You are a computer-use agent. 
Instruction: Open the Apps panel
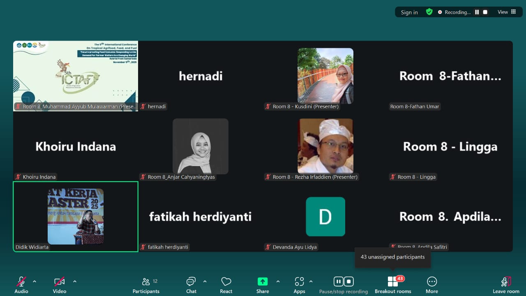pyautogui.click(x=299, y=285)
